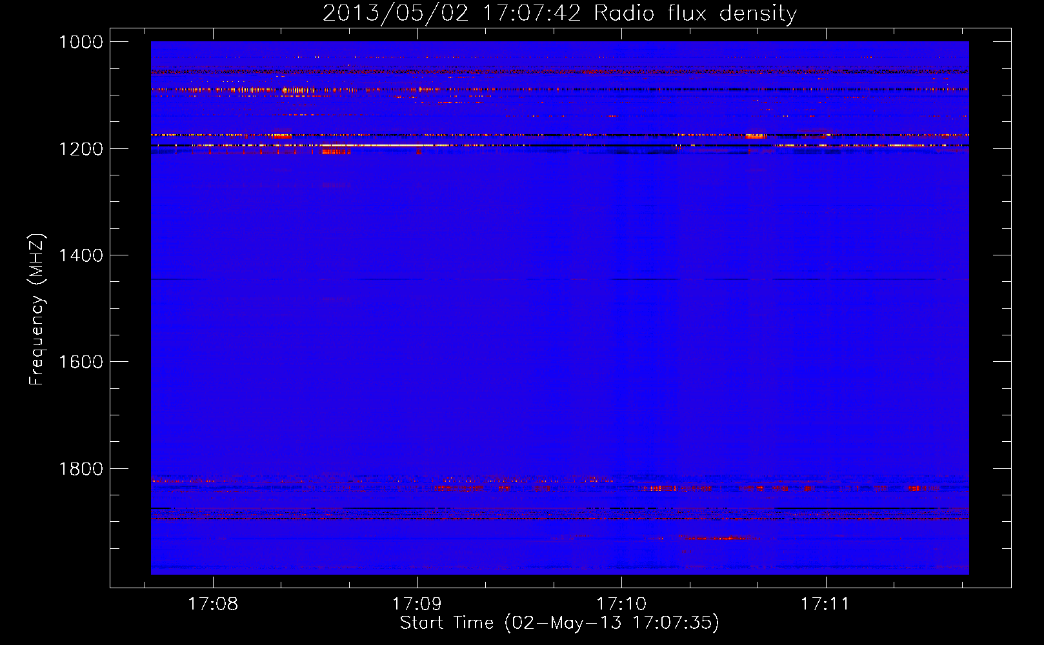
Task: Click the 17:09 time tick label
Action: pyautogui.click(x=417, y=604)
